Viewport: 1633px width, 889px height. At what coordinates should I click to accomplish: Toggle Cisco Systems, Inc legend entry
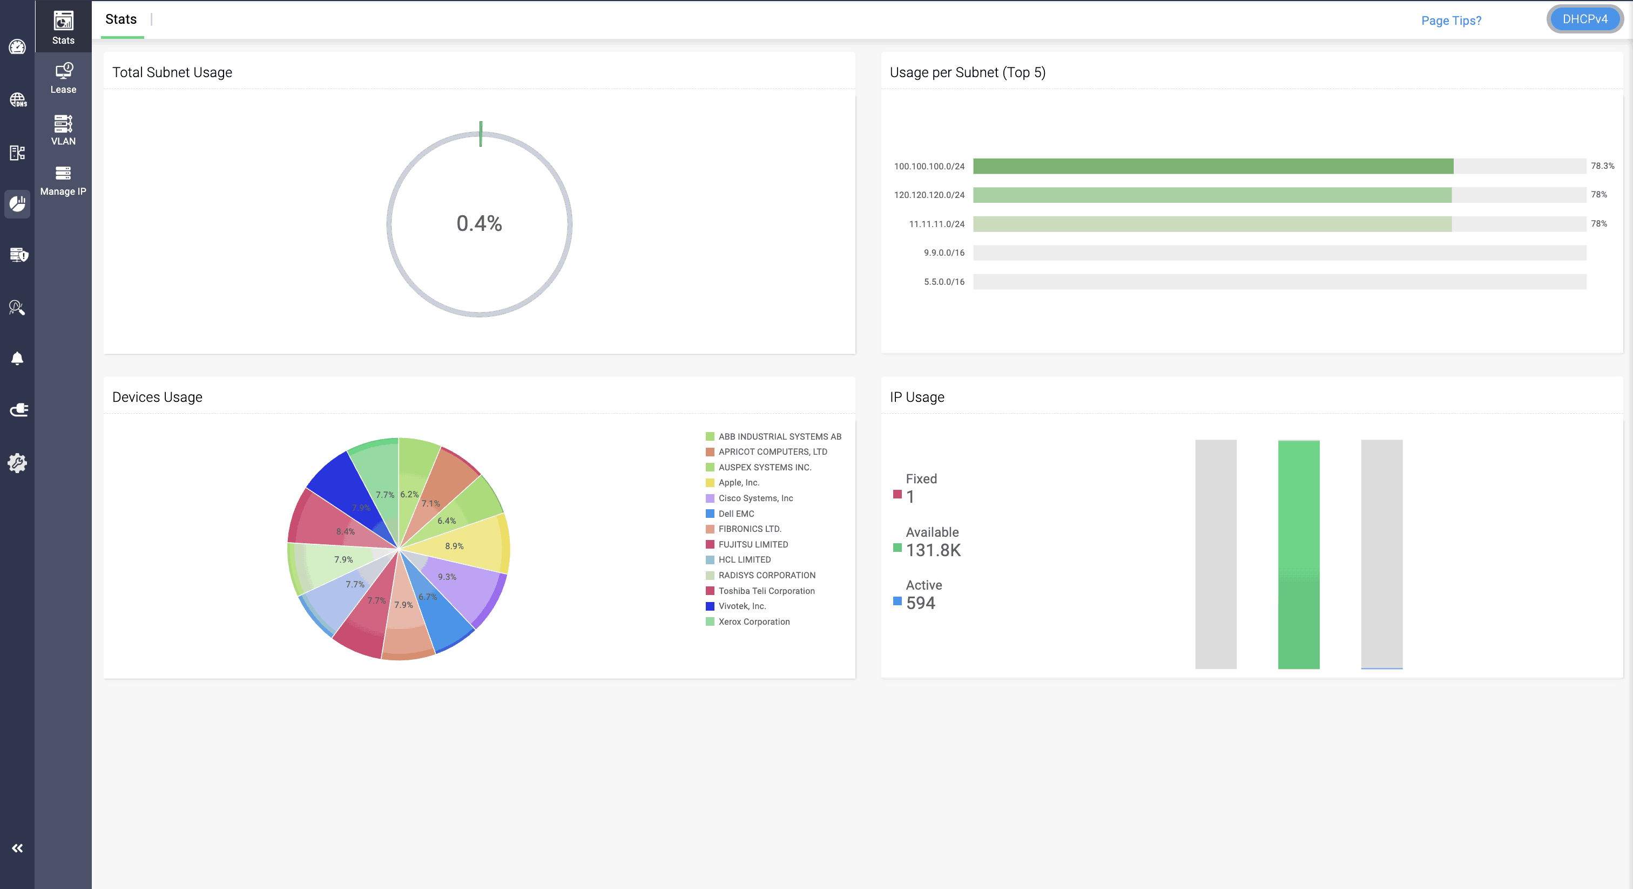755,498
